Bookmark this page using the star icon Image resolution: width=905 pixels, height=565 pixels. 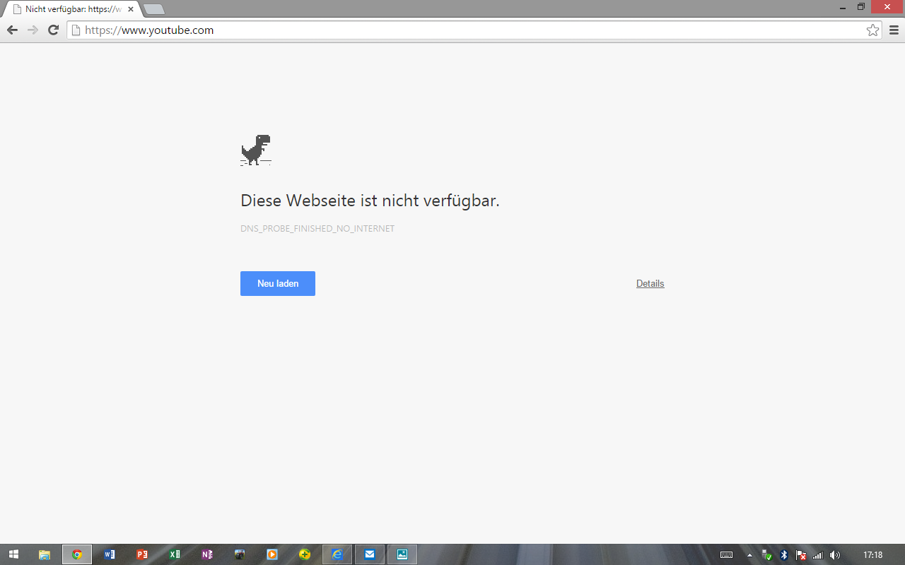[x=872, y=30]
